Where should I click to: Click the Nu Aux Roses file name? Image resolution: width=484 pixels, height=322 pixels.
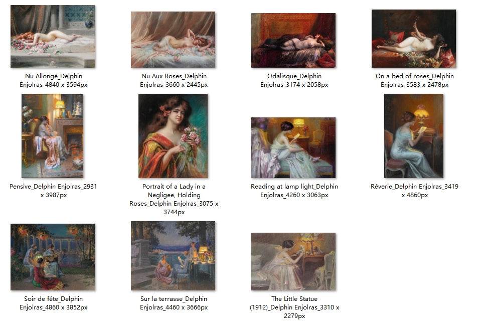(174, 80)
